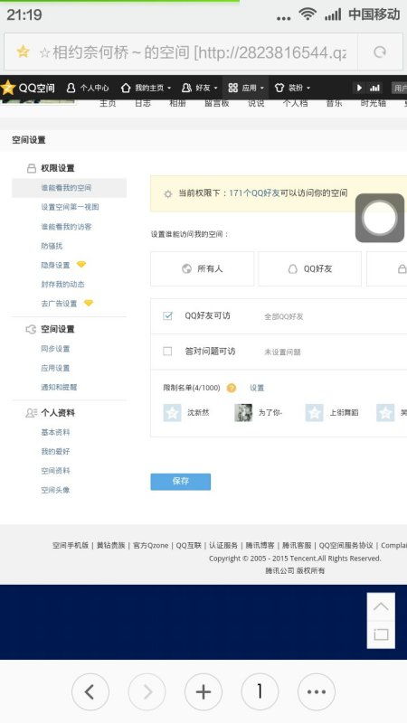This screenshot has width=407, height=723.
Task: Open tab switcher showing 1
Action: (260, 691)
